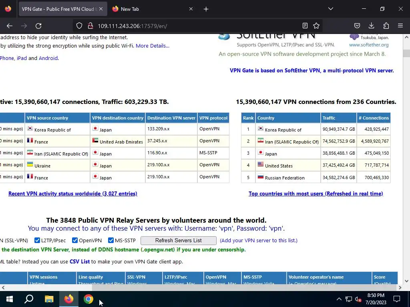
Task: Open Top countries with most users link
Action: [316, 193]
